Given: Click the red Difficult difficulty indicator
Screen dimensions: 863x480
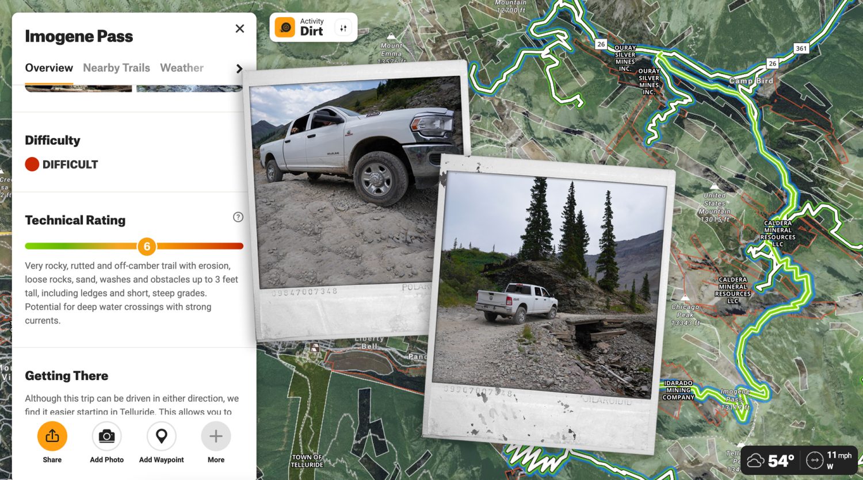Looking at the screenshot, I should coord(32,164).
